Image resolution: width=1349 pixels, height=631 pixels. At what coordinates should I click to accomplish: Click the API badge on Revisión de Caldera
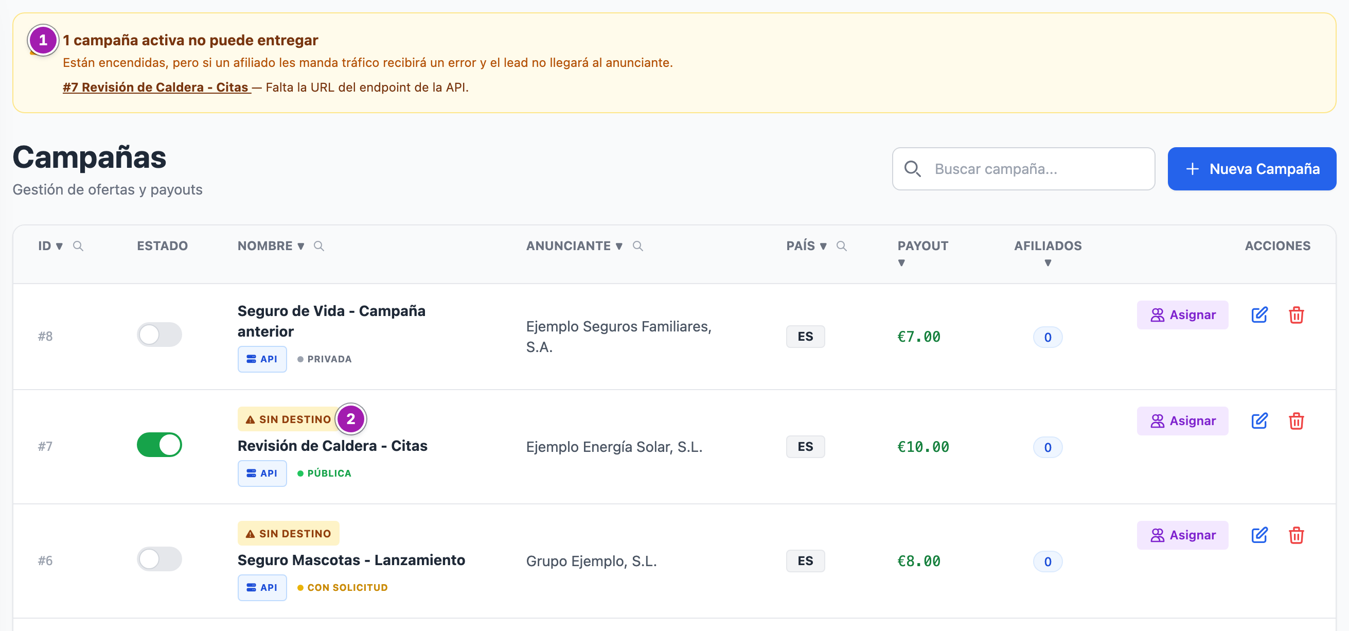click(x=262, y=474)
